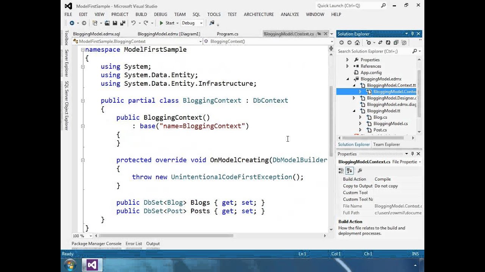The image size is (485, 272).
Task: Click the Save toolbar icon
Action: pos(115,23)
